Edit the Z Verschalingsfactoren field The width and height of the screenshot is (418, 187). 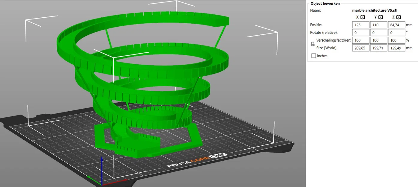(x=397, y=40)
